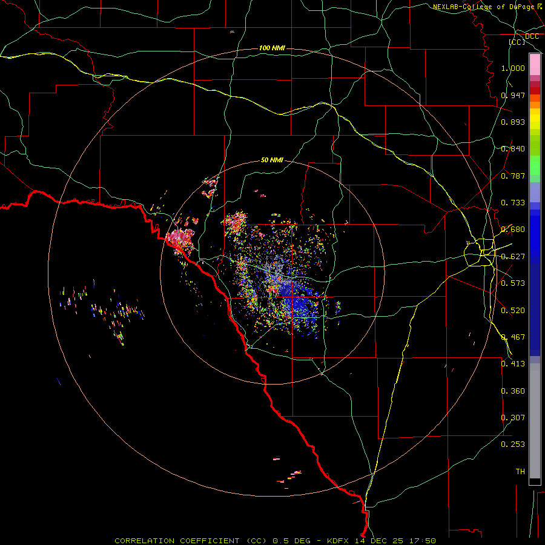545x545 pixels.
Task: Select the 0.680 scale value
Action: tap(513, 230)
